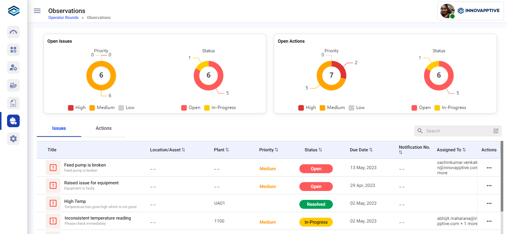Open the three-dot menu for Feed pump is broken

coord(489,168)
